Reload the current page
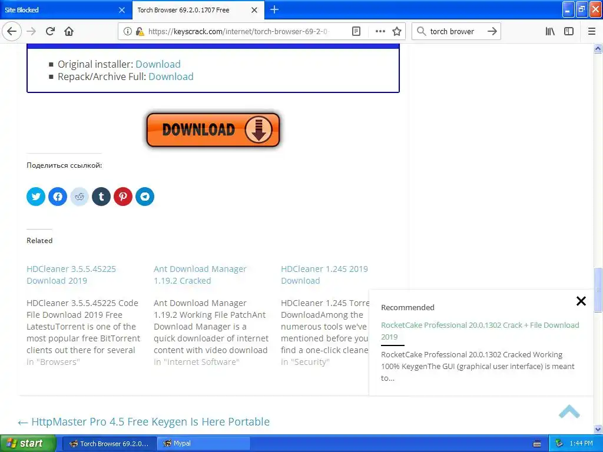 (51, 32)
